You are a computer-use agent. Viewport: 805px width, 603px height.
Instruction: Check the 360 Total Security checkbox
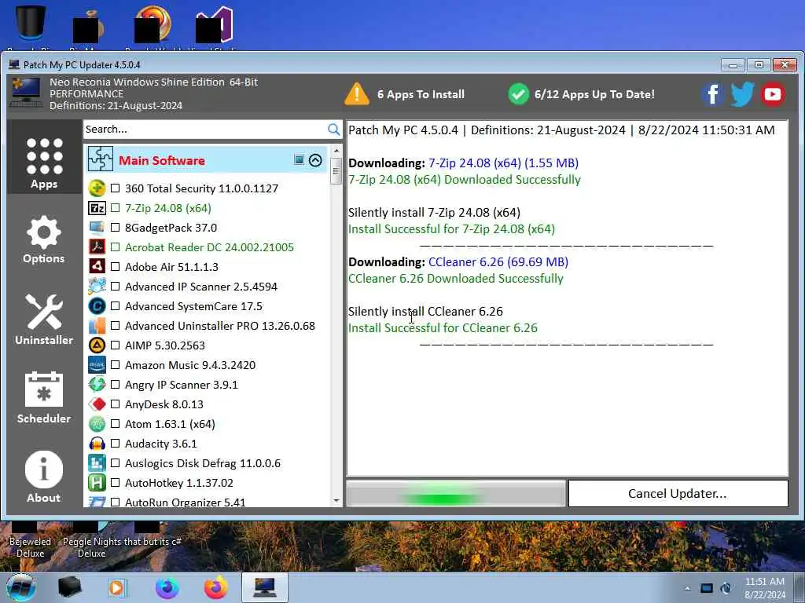pyautogui.click(x=116, y=188)
